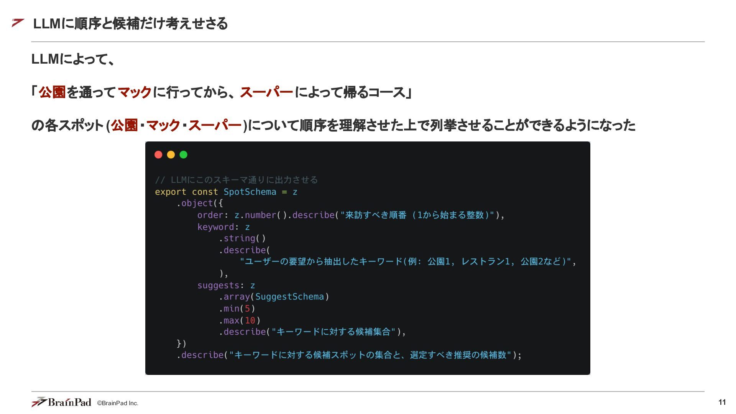Image resolution: width=736 pixels, height=414 pixels.
Task: Click the text "によって帰るコース」"
Action: coord(353,92)
